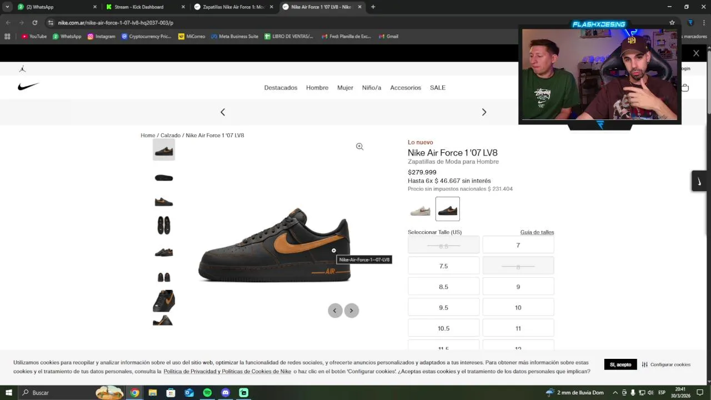Viewport: 711px width, 400px height.
Task: Open the shopping bag icon
Action: click(x=685, y=88)
